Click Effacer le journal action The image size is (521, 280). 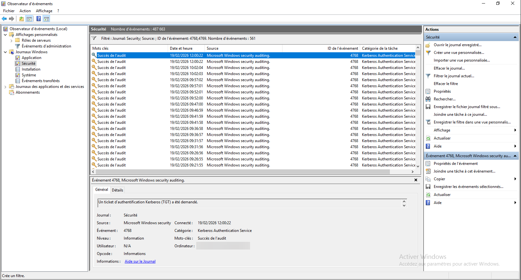pyautogui.click(x=449, y=68)
